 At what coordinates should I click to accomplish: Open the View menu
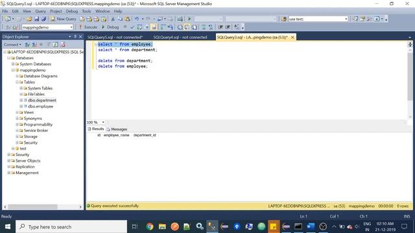pyautogui.click(x=27, y=11)
